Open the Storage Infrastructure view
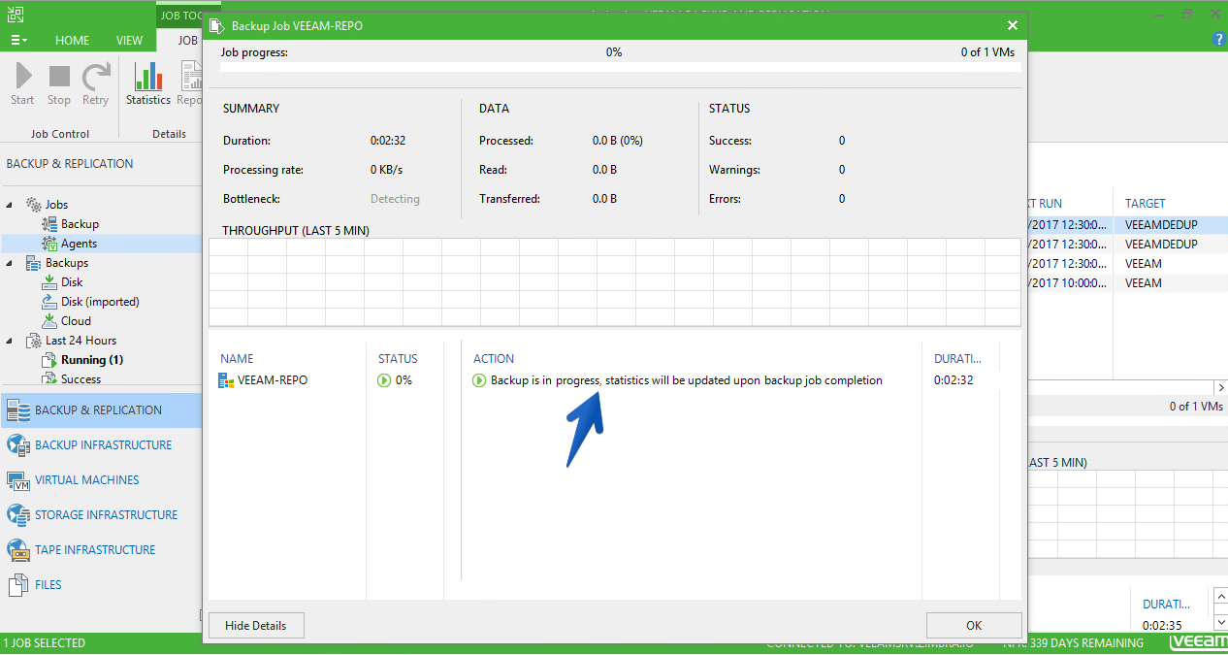 coord(107,515)
